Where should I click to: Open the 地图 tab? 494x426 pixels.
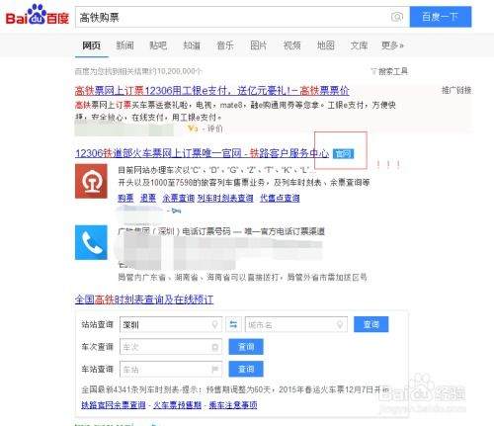tap(325, 45)
